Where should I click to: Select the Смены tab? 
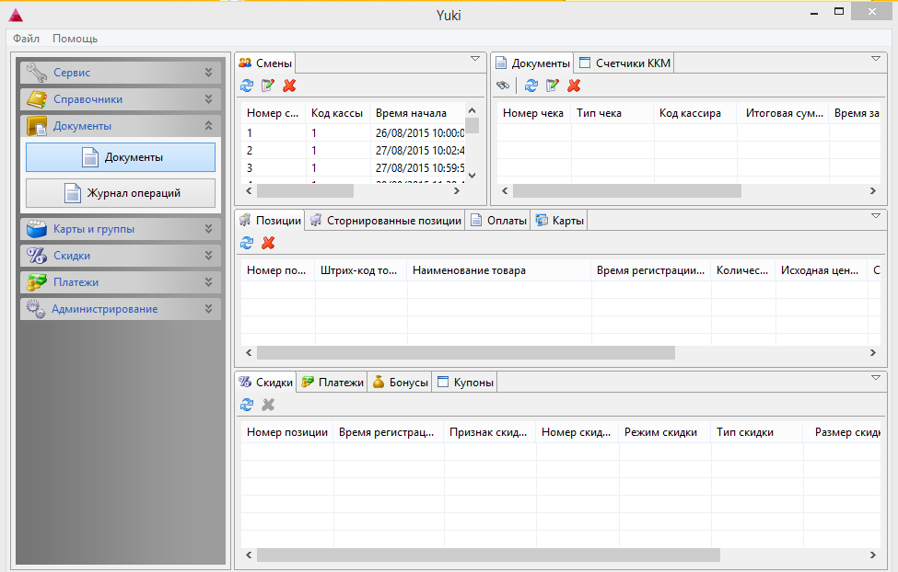pyautogui.click(x=265, y=63)
